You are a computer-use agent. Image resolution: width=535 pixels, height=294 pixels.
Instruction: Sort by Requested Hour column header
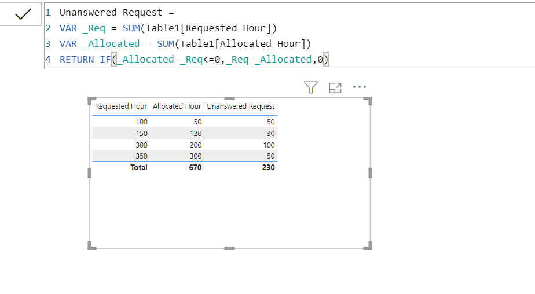click(121, 106)
